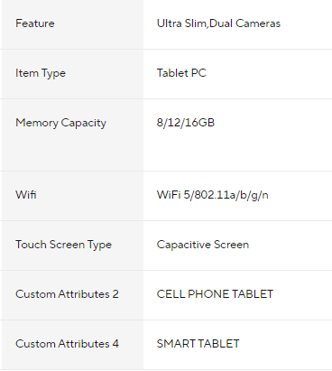
Task: Select the Ultra Slim,Dual Cameras value
Action: (x=218, y=23)
